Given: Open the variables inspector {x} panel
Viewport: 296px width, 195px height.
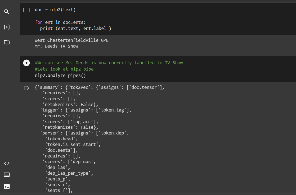Looking at the screenshot, I should pyautogui.click(x=7, y=27).
